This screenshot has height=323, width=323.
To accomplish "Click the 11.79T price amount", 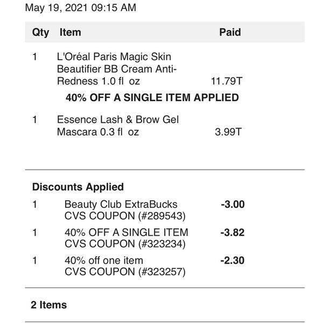I will coord(227,81).
